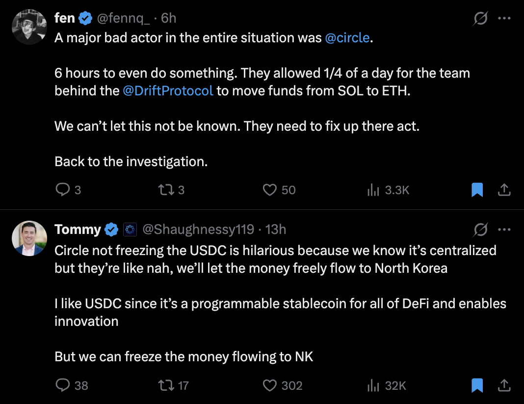The image size is (524, 404).
Task: Like fen's tweet with 50 likes
Action: coord(270,190)
